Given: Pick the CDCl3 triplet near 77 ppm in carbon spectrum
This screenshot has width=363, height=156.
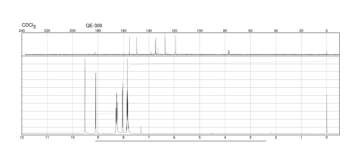Looking at the screenshot, I should point(229,52).
